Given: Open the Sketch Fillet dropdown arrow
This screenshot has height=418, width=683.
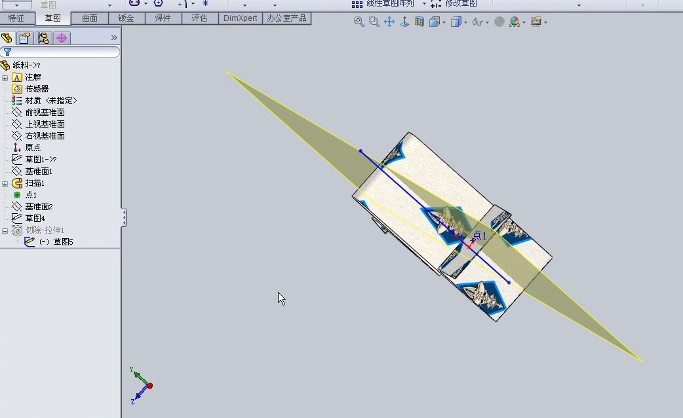Looking at the screenshot, I should click(193, 3).
